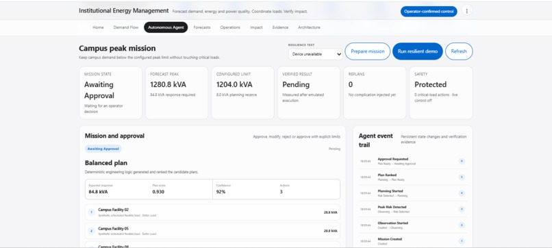Click the Mission Created event entry
The height and width of the screenshot is (248, 552).
click(x=412, y=241)
